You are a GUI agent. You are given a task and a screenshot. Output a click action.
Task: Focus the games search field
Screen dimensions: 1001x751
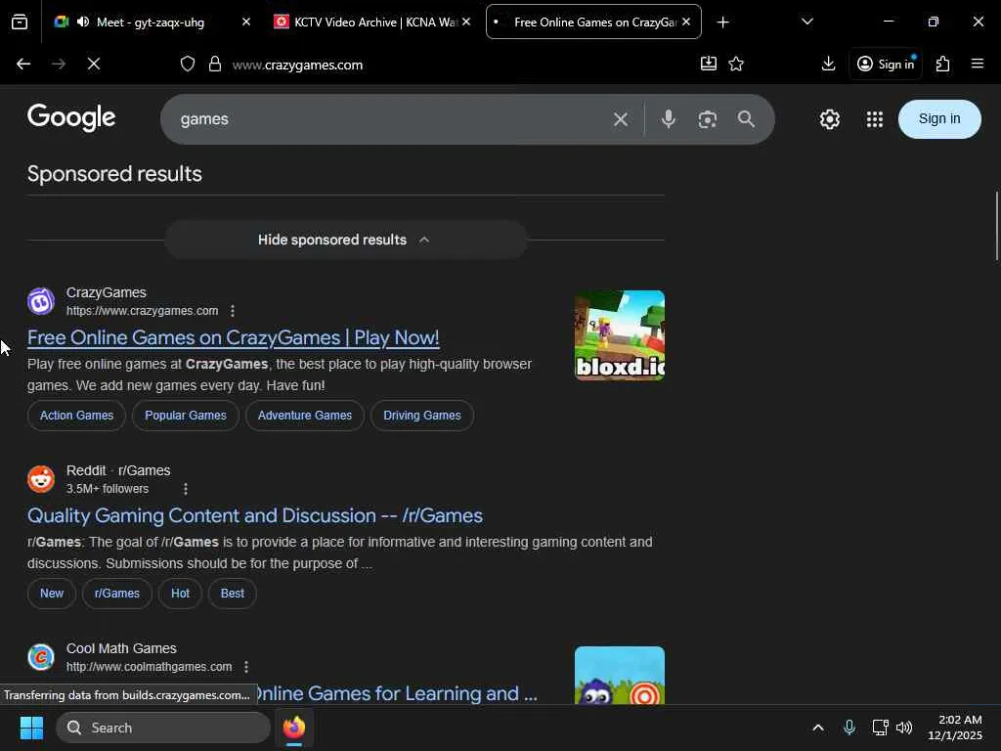point(389,119)
